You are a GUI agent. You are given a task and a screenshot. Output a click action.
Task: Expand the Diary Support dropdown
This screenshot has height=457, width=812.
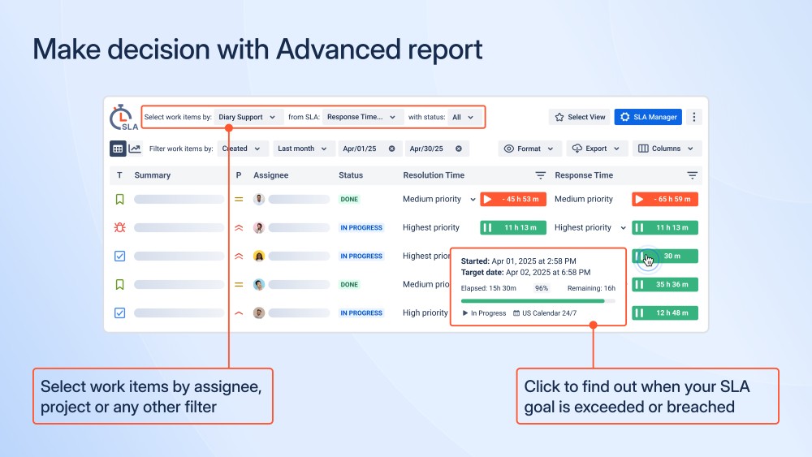pos(248,117)
